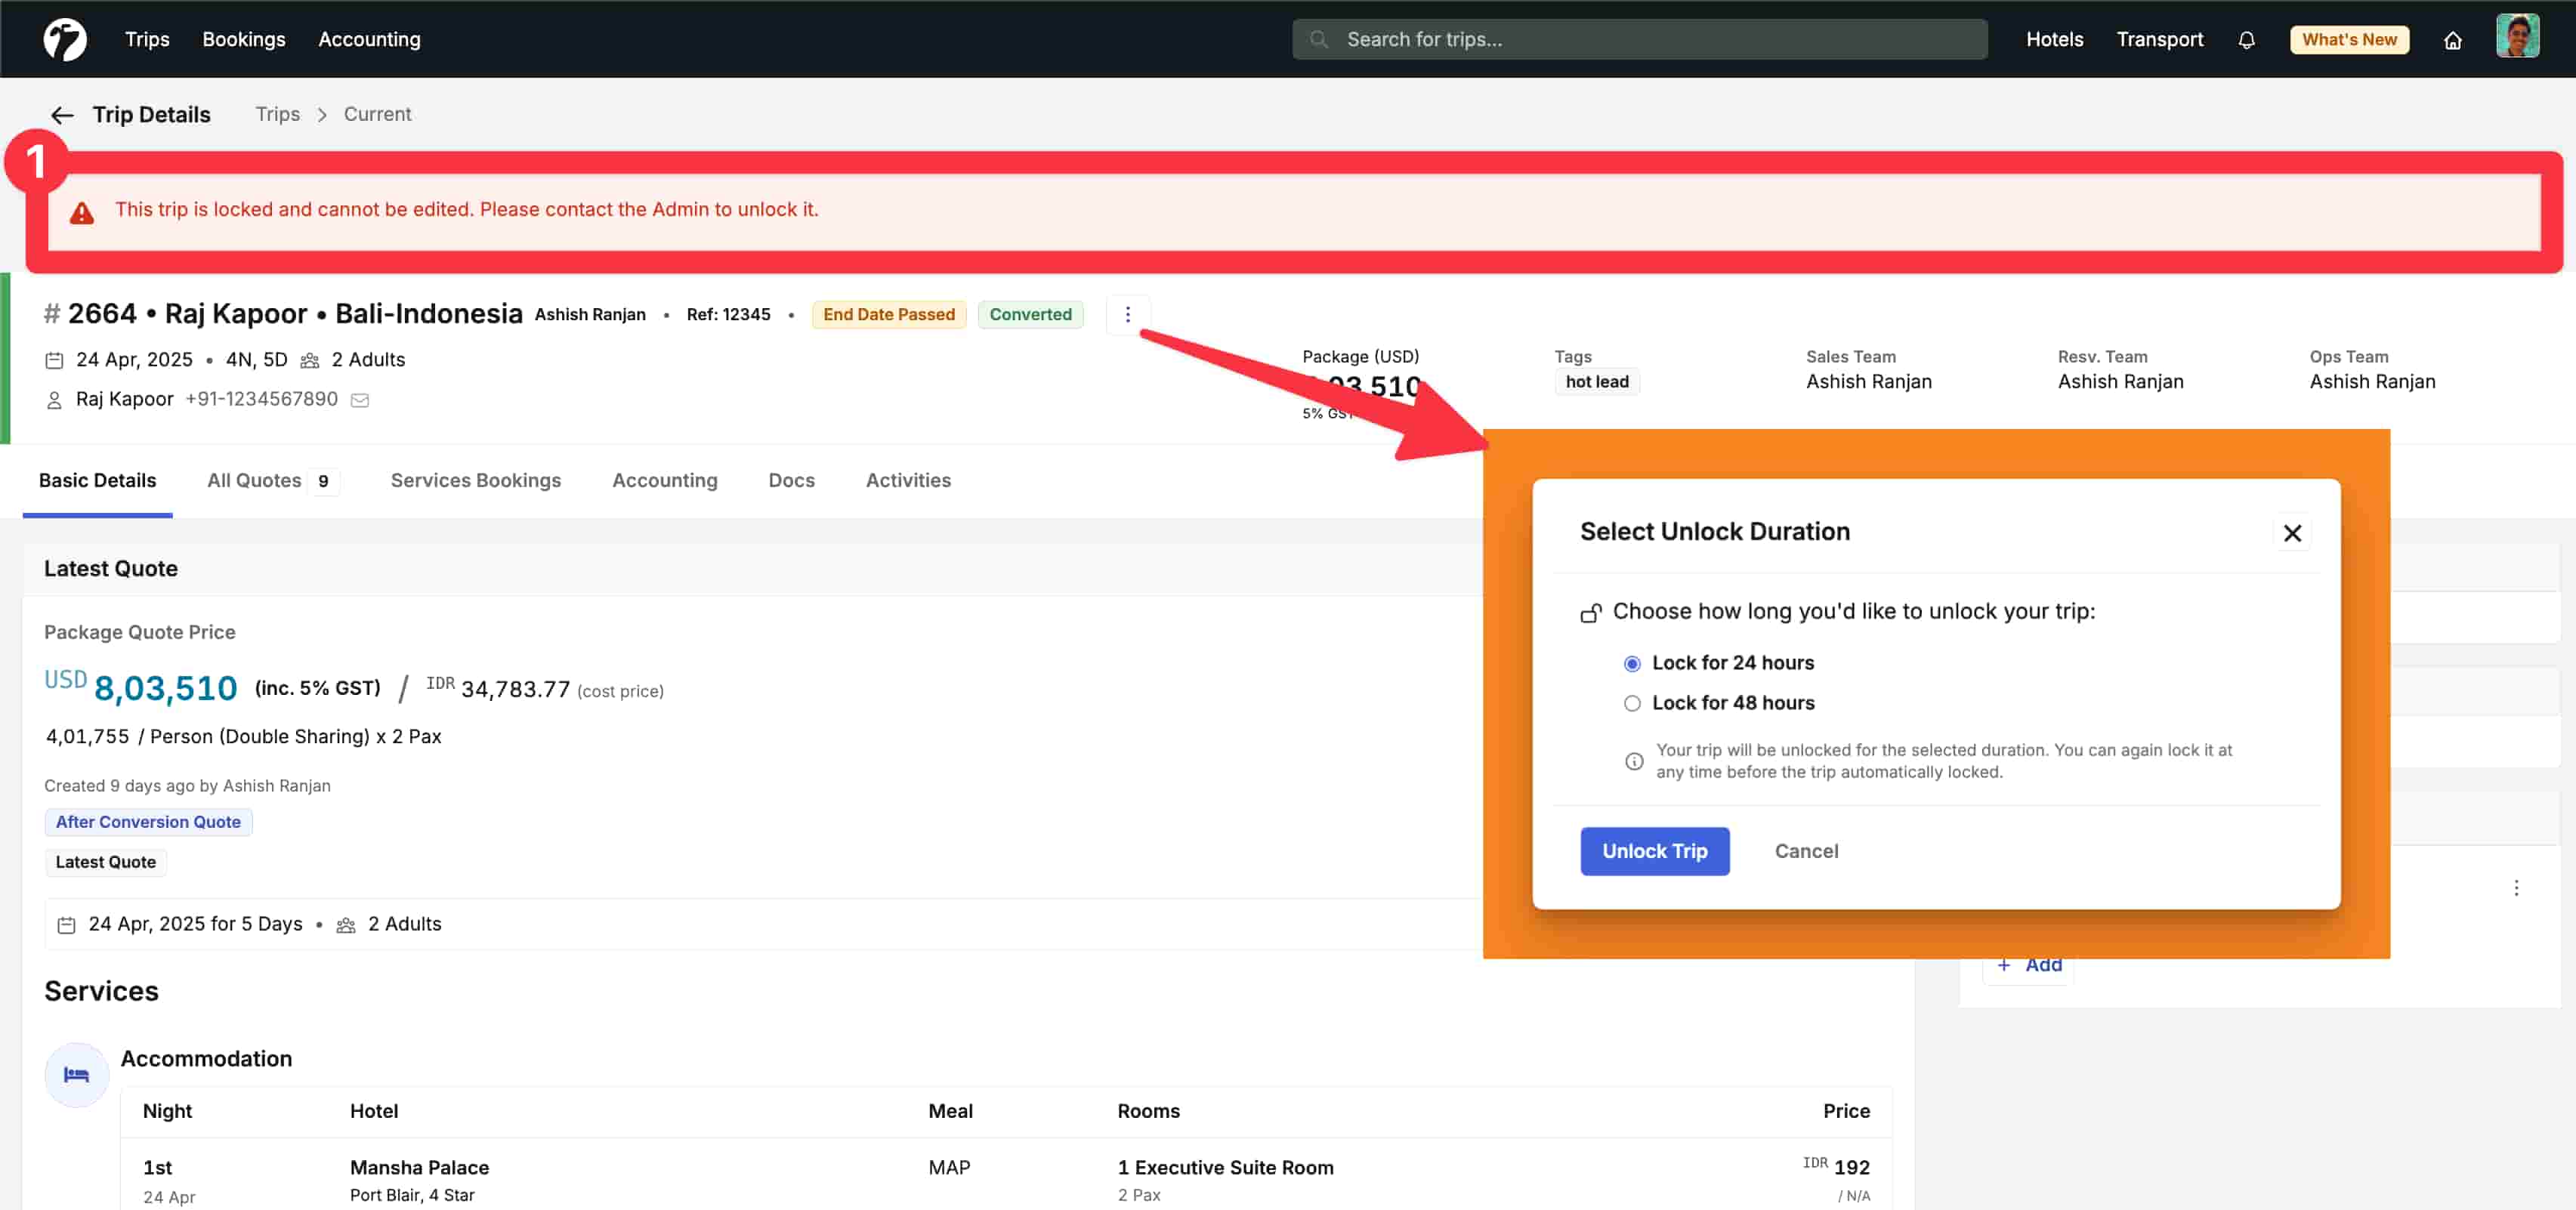This screenshot has height=1210, width=2576.
Task: Open the kebab menu next to the Converted badge
Action: click(x=1128, y=314)
